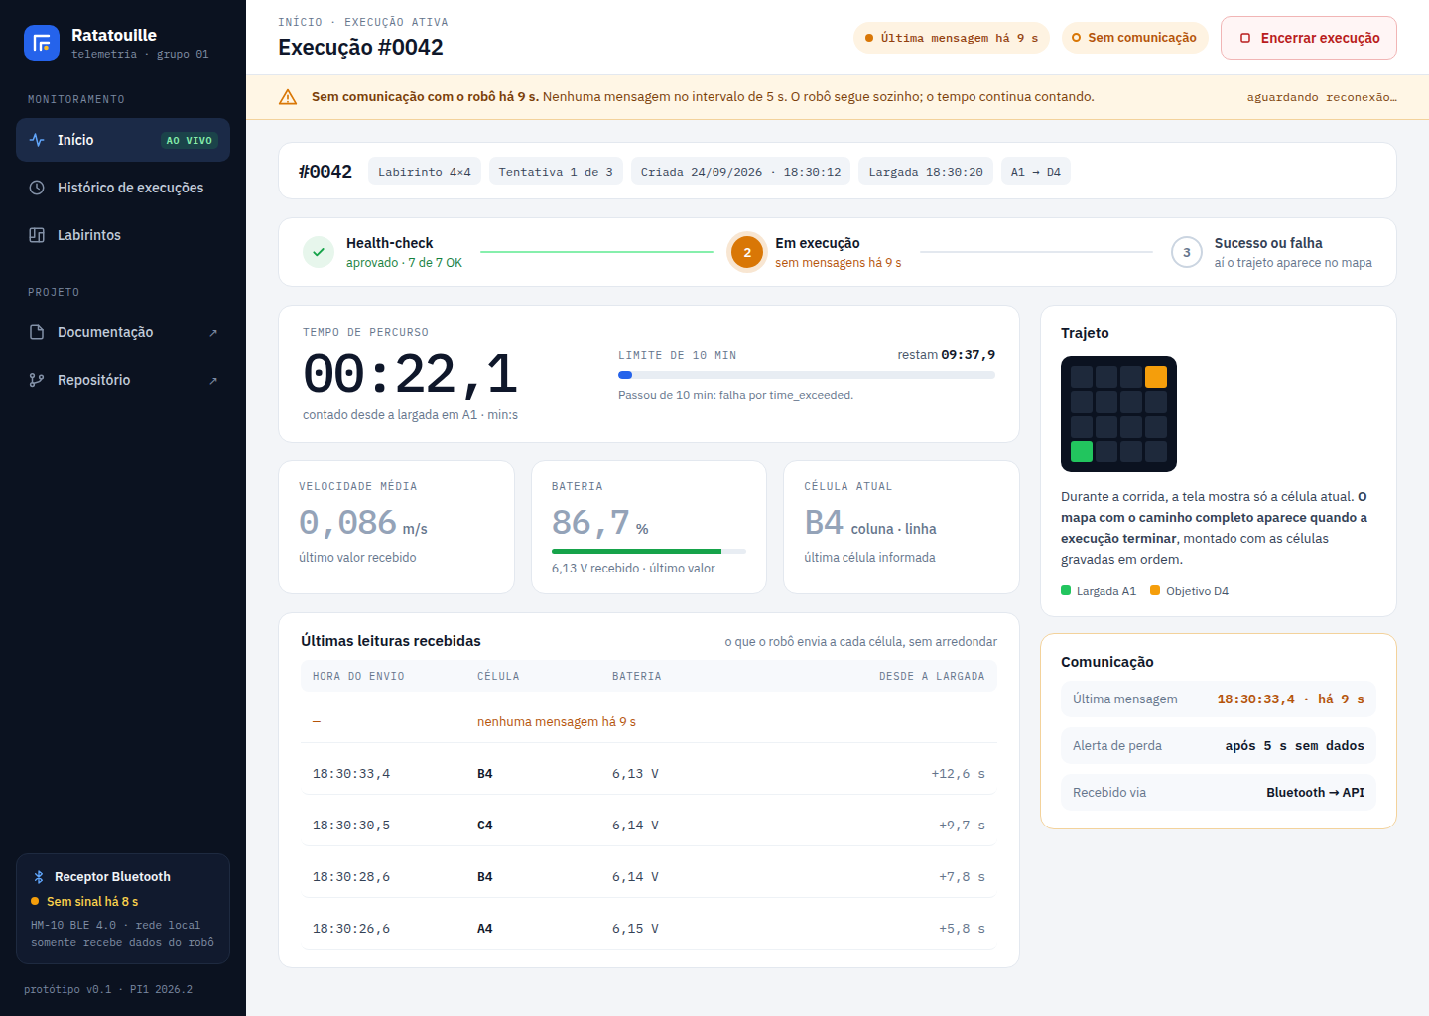Select the reading row at 18:30:33,4
This screenshot has height=1016, width=1429.
pyautogui.click(x=649, y=774)
